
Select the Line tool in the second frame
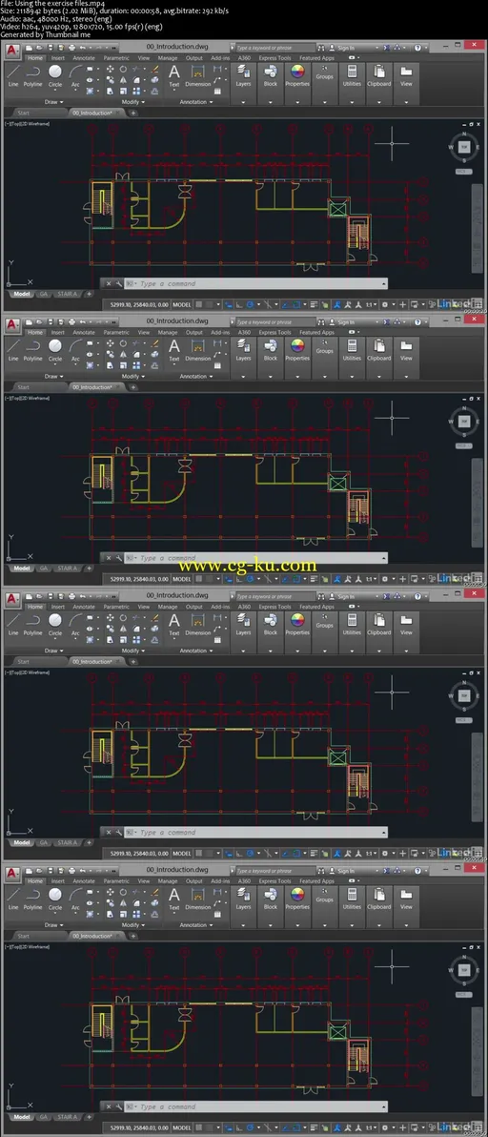[x=13, y=349]
